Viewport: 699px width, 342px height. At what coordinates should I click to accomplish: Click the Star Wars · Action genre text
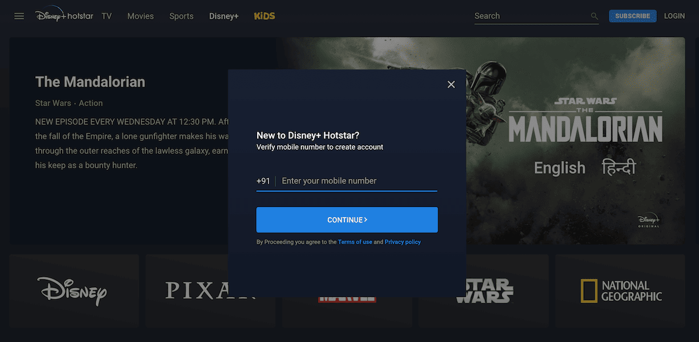[x=69, y=103]
